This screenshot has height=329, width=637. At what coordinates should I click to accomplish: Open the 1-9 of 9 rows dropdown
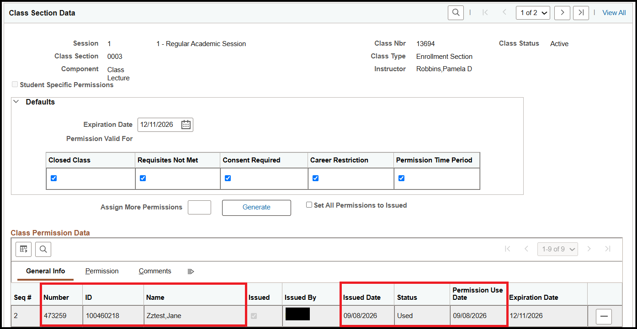pyautogui.click(x=558, y=249)
